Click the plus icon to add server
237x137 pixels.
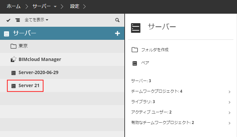point(118,33)
